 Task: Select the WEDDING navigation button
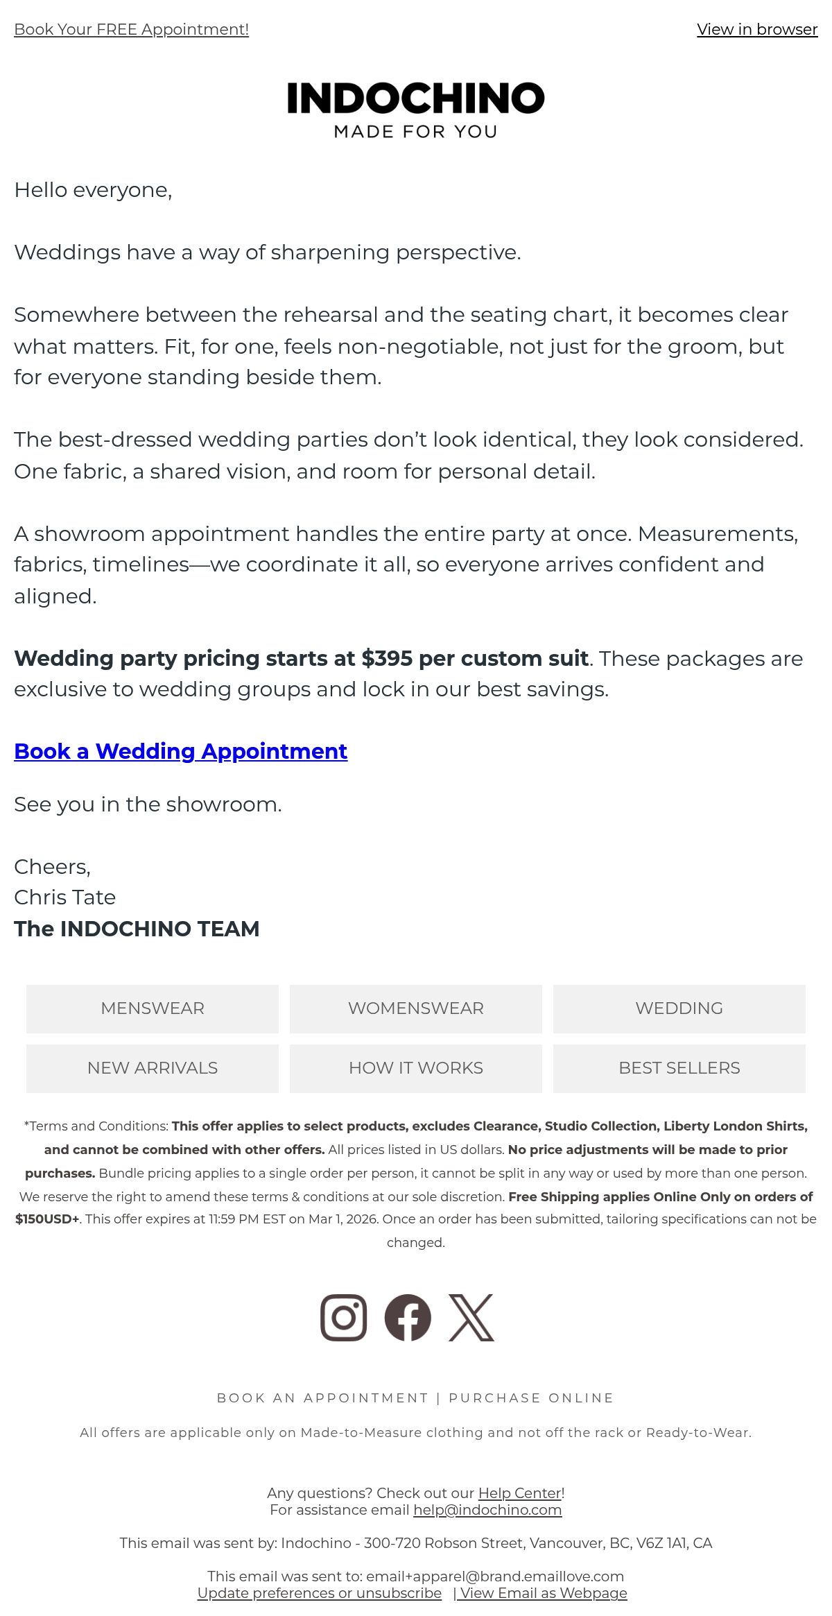[679, 1008]
